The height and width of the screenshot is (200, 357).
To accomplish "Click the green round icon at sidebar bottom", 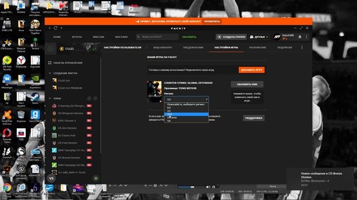I will [96, 178].
